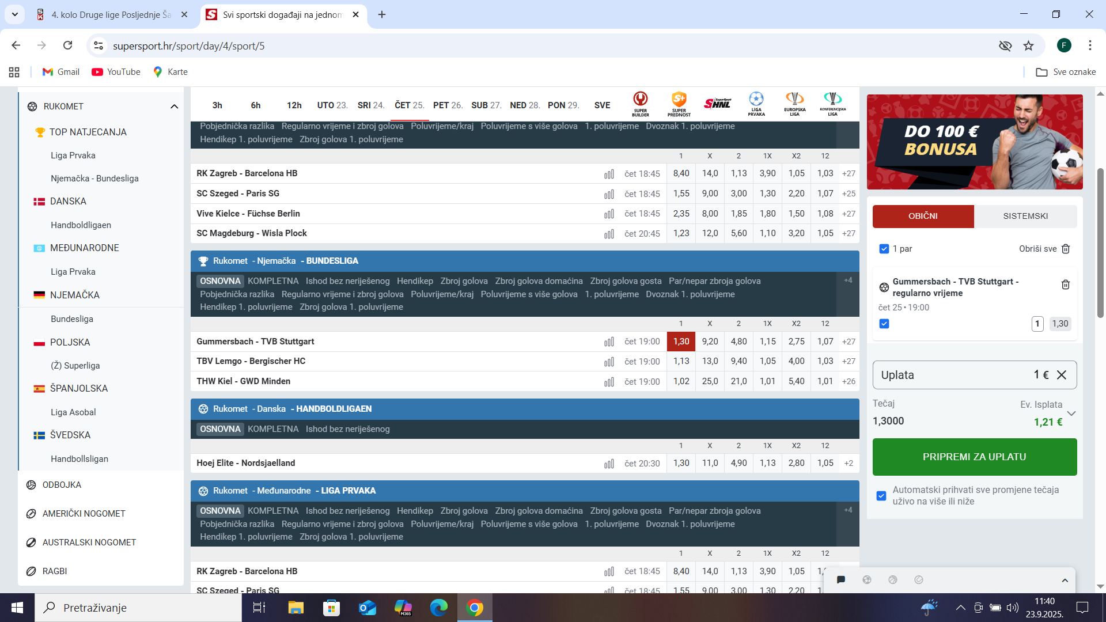Open the Super Prednost icon
The image size is (1106, 622).
click(x=679, y=104)
